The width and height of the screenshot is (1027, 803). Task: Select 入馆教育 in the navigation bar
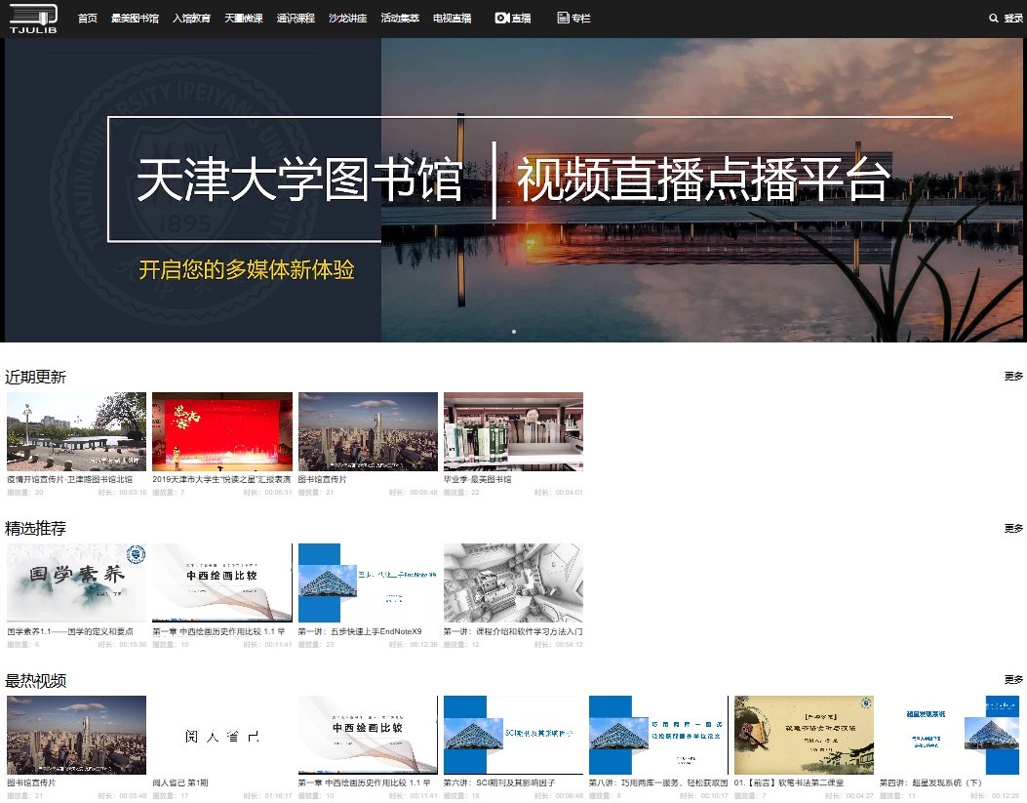pyautogui.click(x=191, y=19)
